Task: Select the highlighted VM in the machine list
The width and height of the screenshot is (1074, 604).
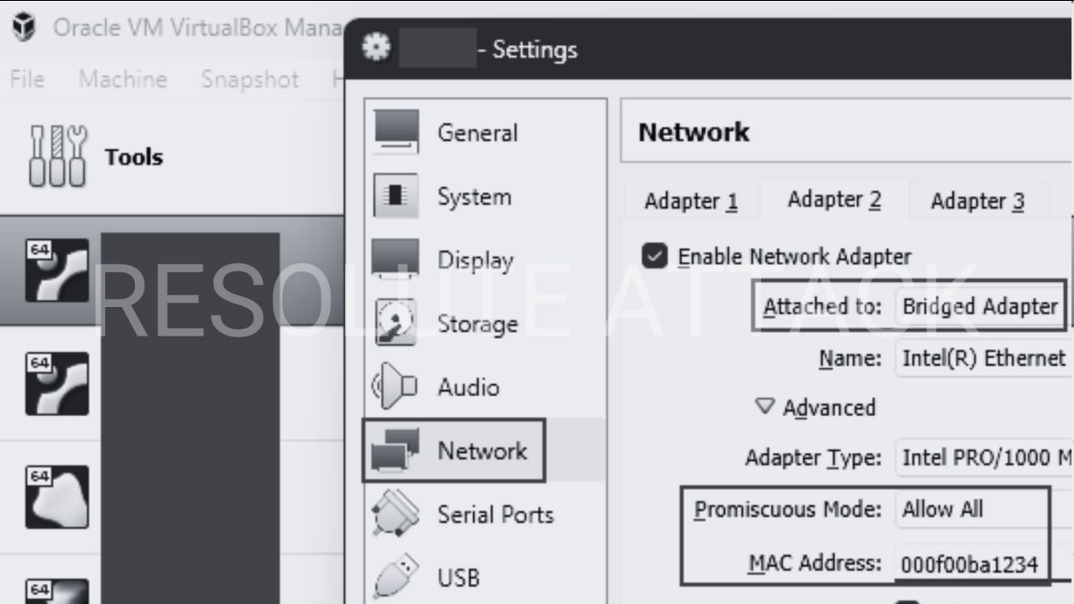Action: click(x=171, y=270)
